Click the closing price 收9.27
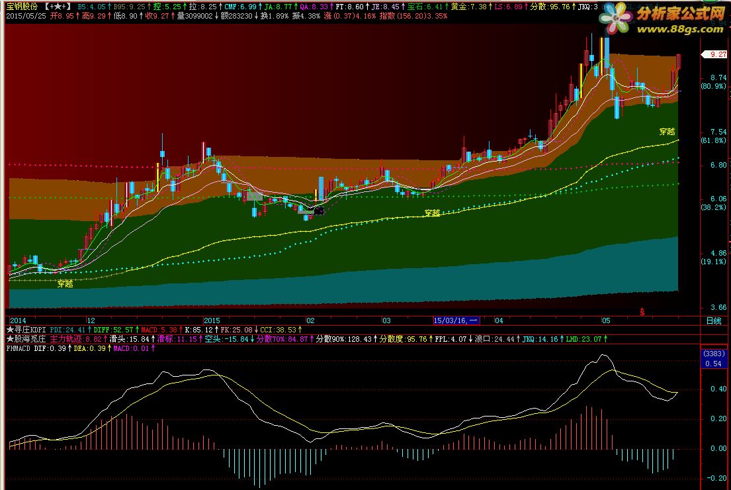Screen dimensions: 731x490 point(157,16)
